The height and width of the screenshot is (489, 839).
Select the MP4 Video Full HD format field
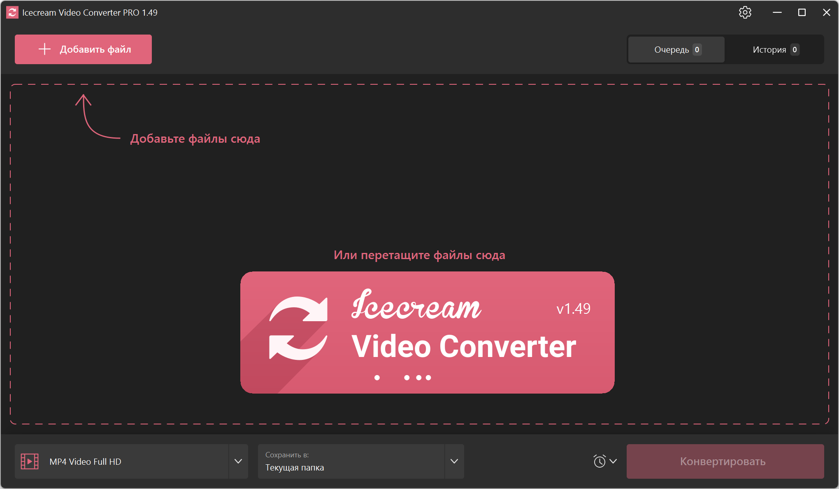click(x=123, y=461)
